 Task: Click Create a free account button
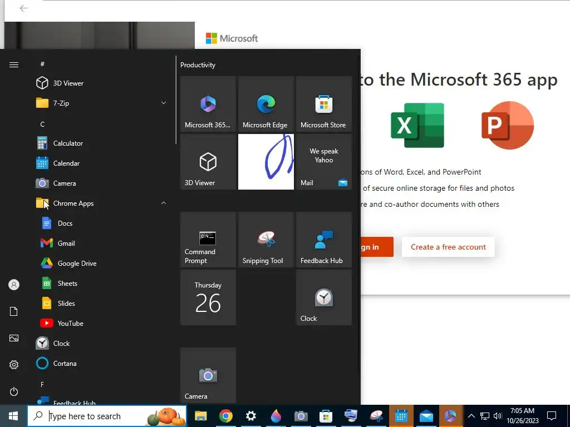point(448,247)
